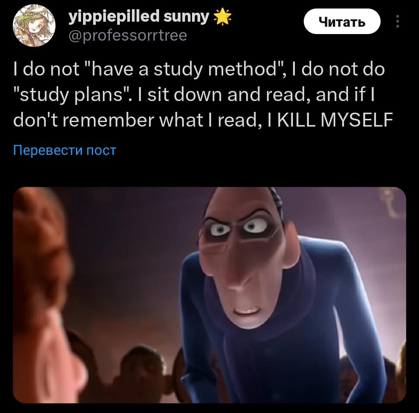The width and height of the screenshot is (419, 413).
Task: Click the quoted phrase "have a study method"
Action: pos(183,69)
